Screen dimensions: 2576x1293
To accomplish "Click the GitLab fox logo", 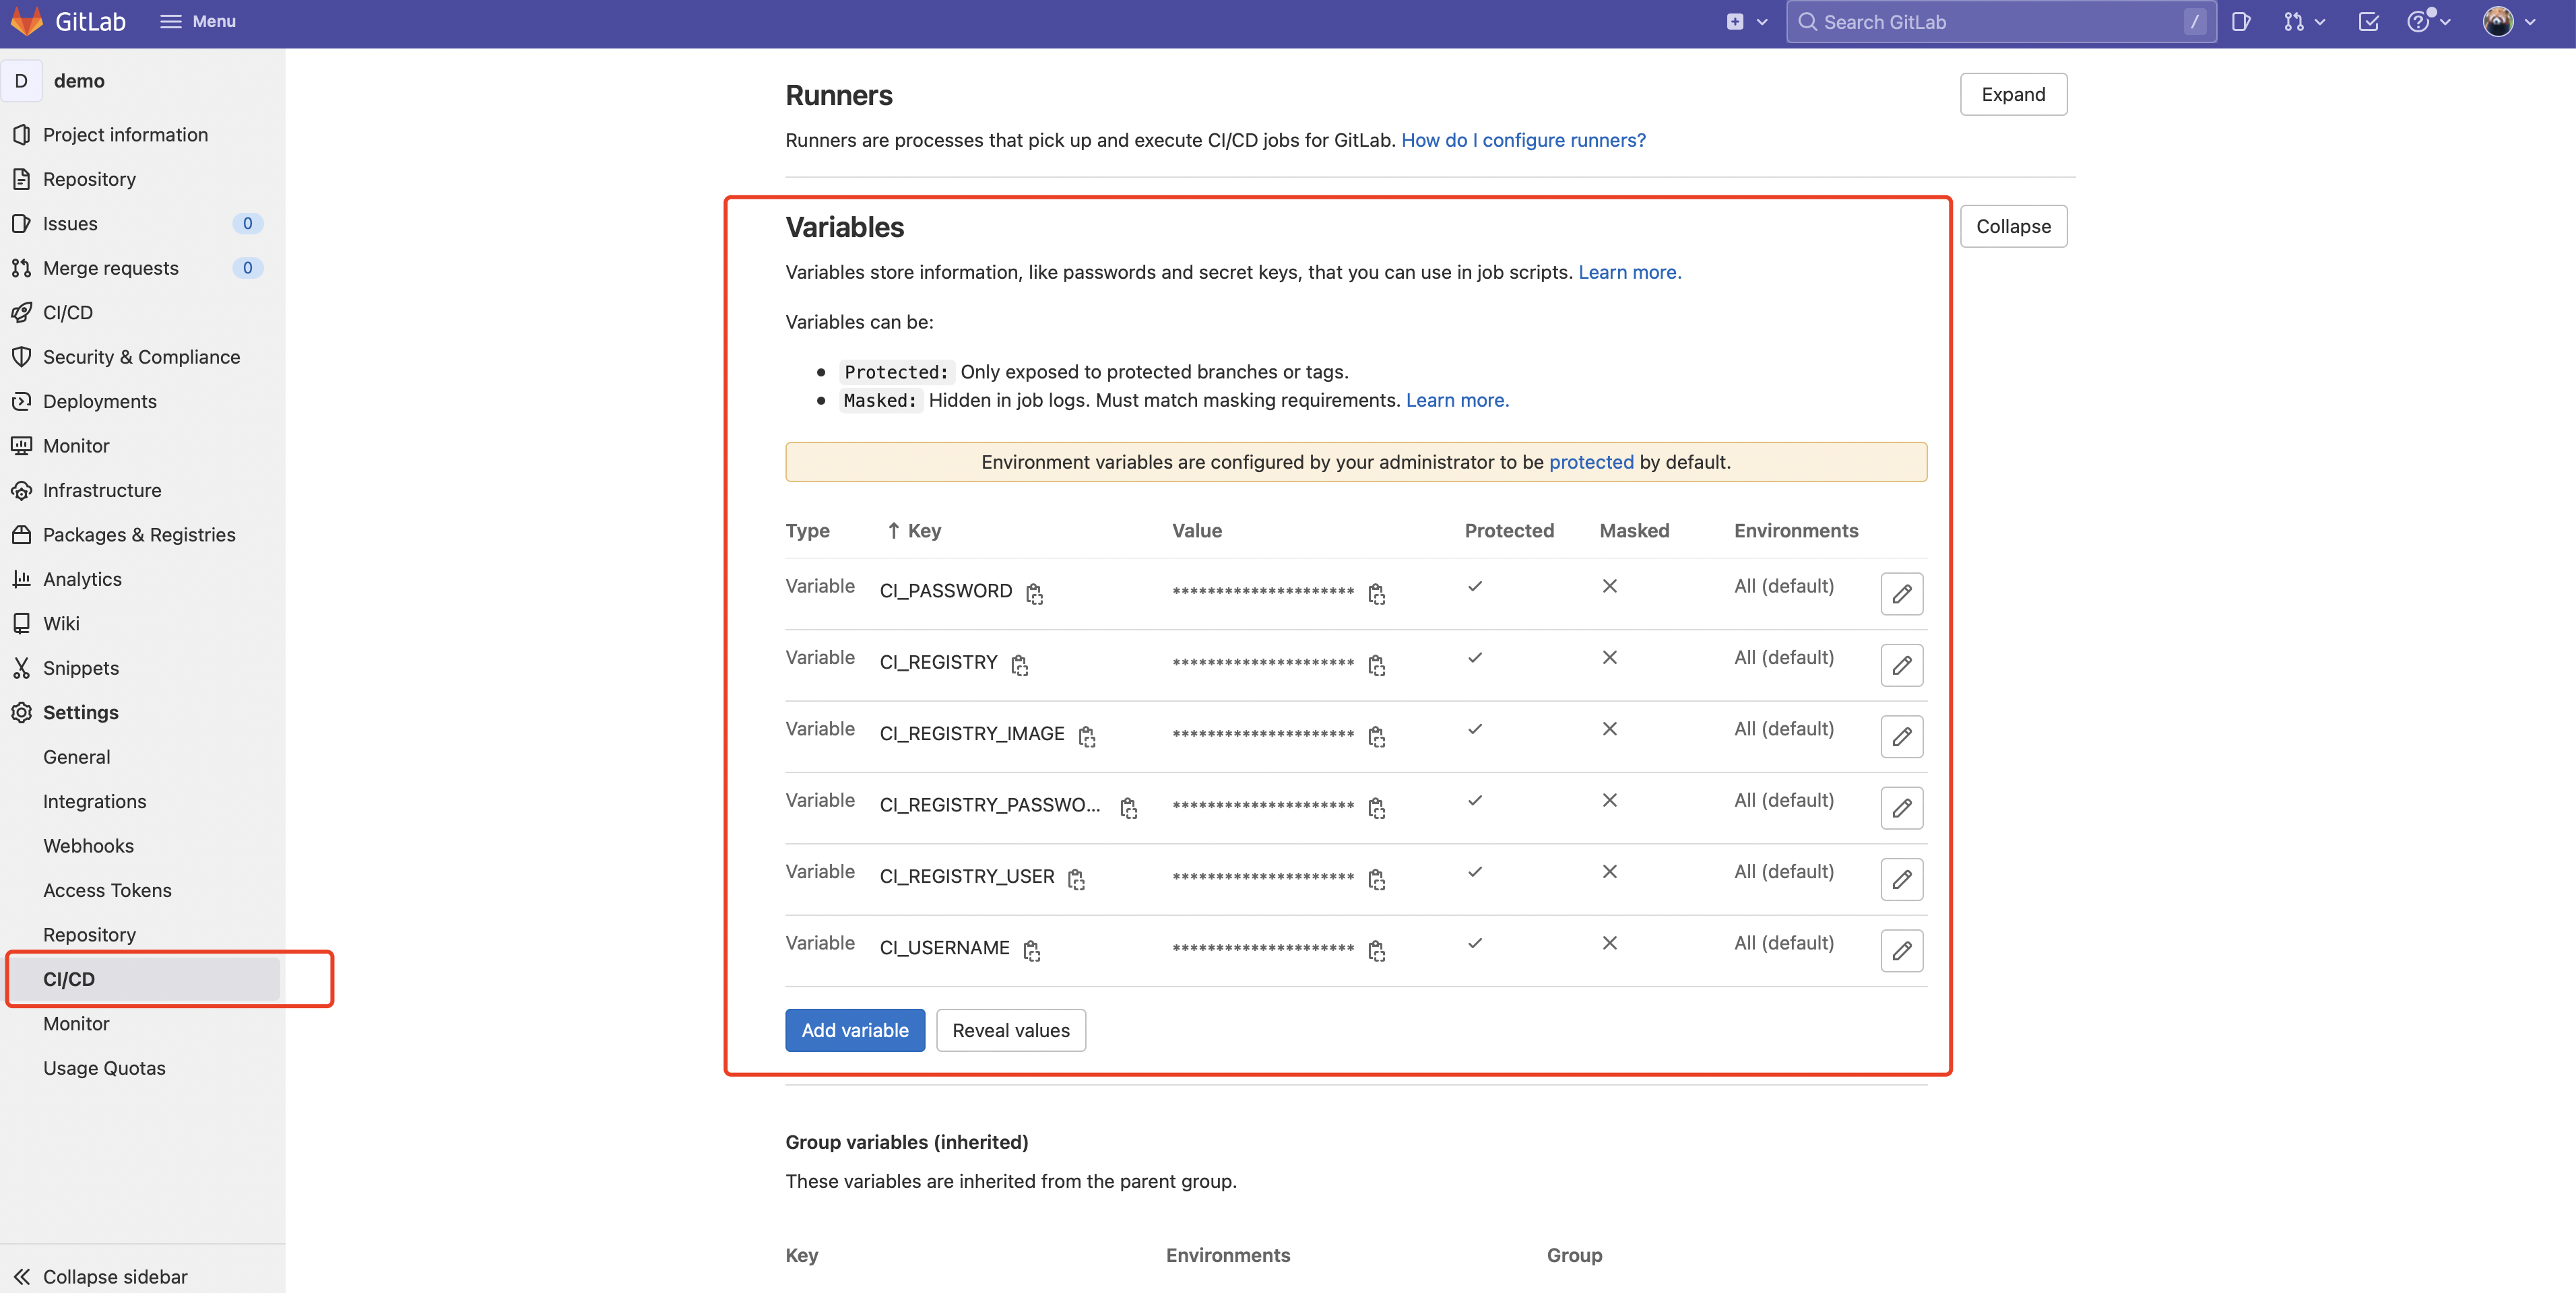I will 26,21.
